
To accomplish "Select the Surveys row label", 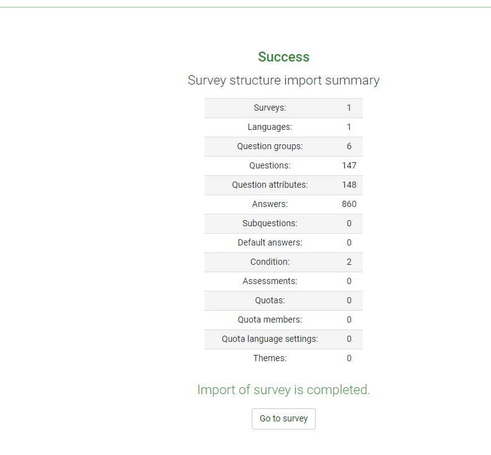I will coord(270,108).
